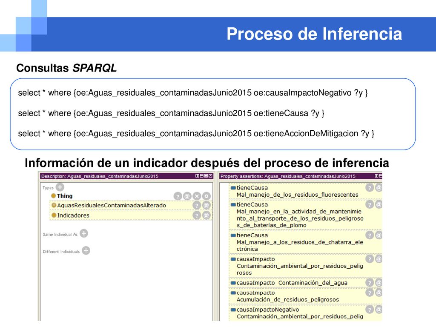Annotate causaImpacto Contaminación_del_agua assertion
This screenshot has height=327, width=436.
click(x=379, y=283)
